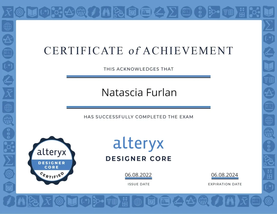
Task: Click the bullseye target icon near the top-left border
Action: [x=19, y=12]
